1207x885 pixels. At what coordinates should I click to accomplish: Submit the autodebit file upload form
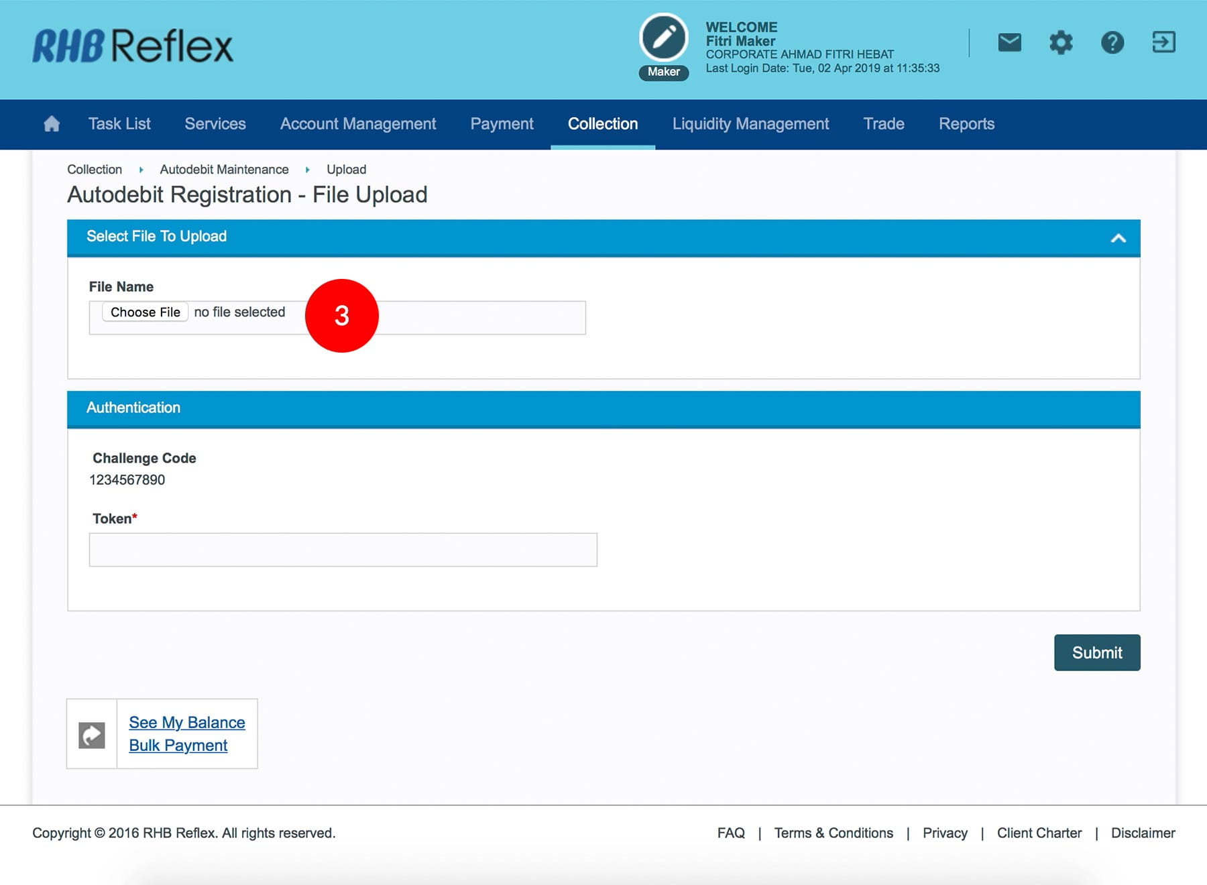(1096, 652)
